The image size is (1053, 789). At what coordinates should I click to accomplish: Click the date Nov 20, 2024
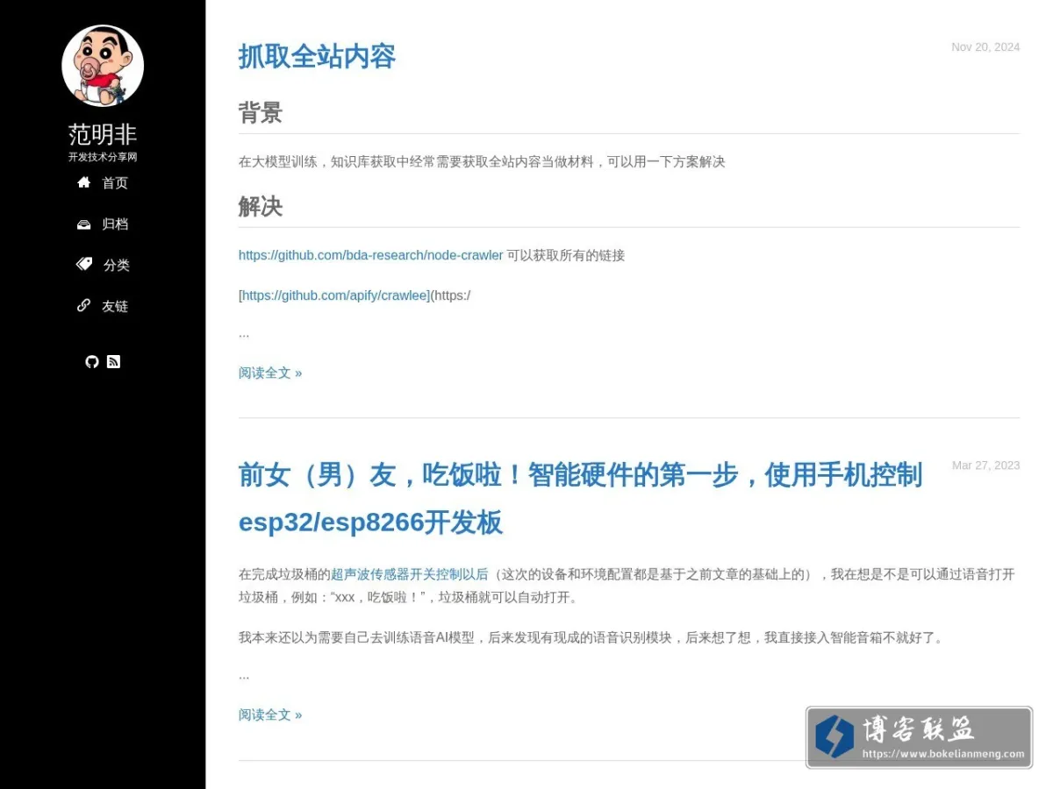click(x=985, y=47)
